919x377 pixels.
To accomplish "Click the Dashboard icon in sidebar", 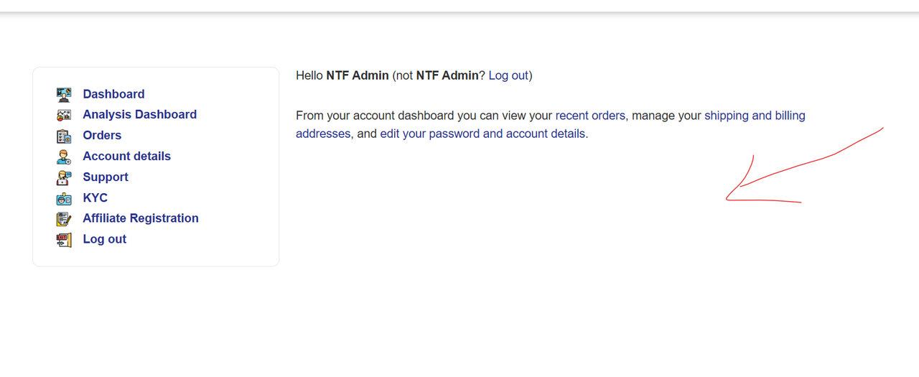I will [x=64, y=94].
